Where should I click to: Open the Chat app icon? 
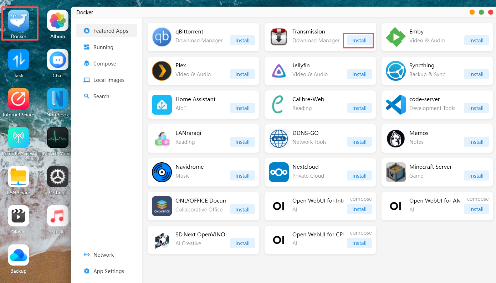coord(58,60)
